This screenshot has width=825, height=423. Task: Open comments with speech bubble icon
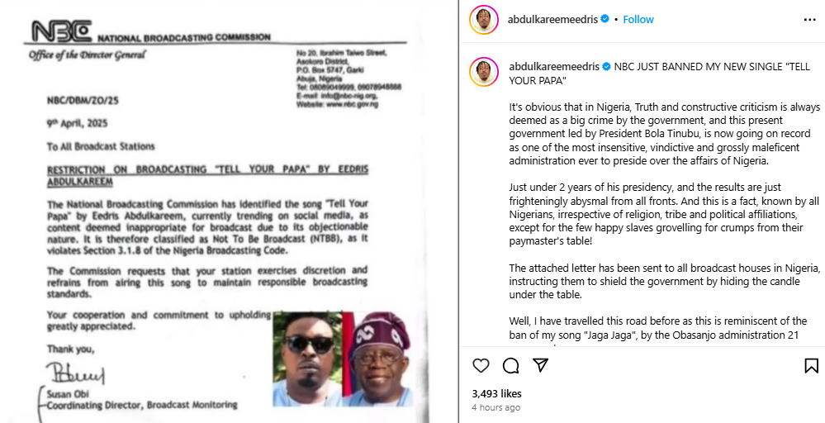(511, 365)
